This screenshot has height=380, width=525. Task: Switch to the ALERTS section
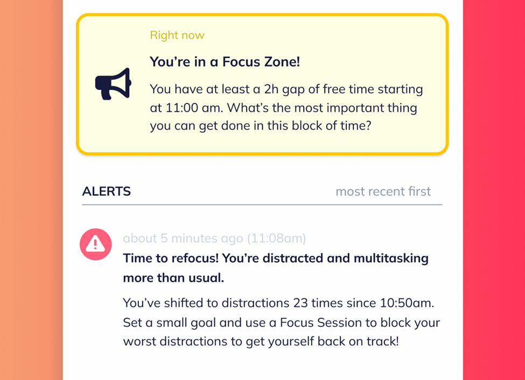click(x=106, y=191)
